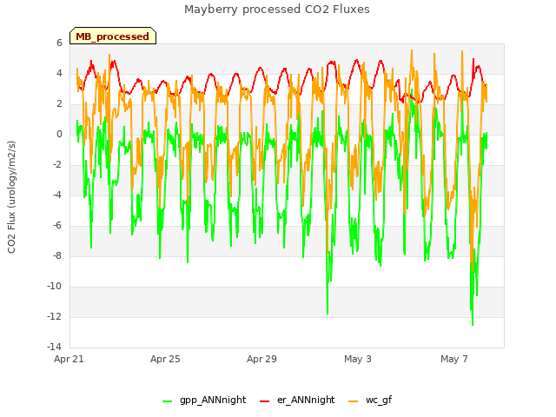Click the orange wc_gf legend swatch
Screen dimensions: 556x417
pyautogui.click(x=354, y=401)
